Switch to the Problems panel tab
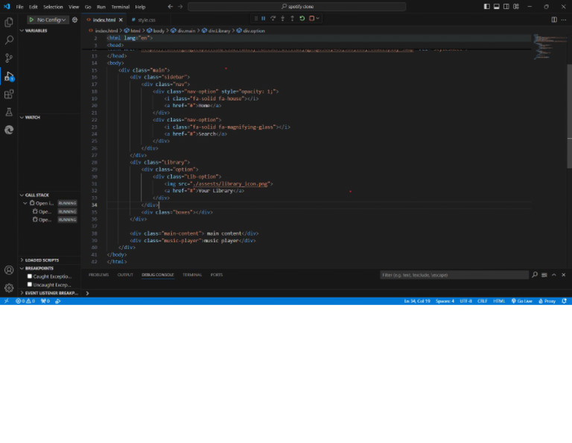This screenshot has width=572, height=443. click(x=98, y=274)
